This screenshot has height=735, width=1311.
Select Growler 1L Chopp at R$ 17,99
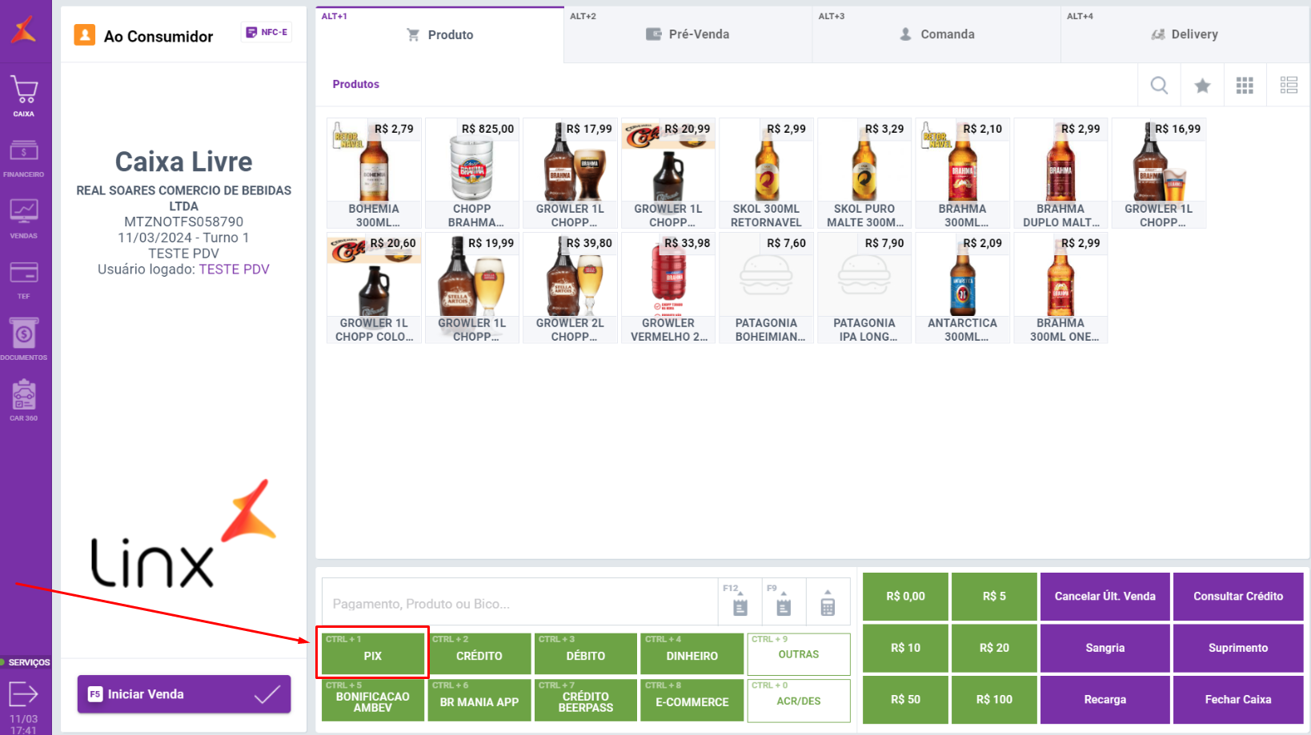point(570,174)
